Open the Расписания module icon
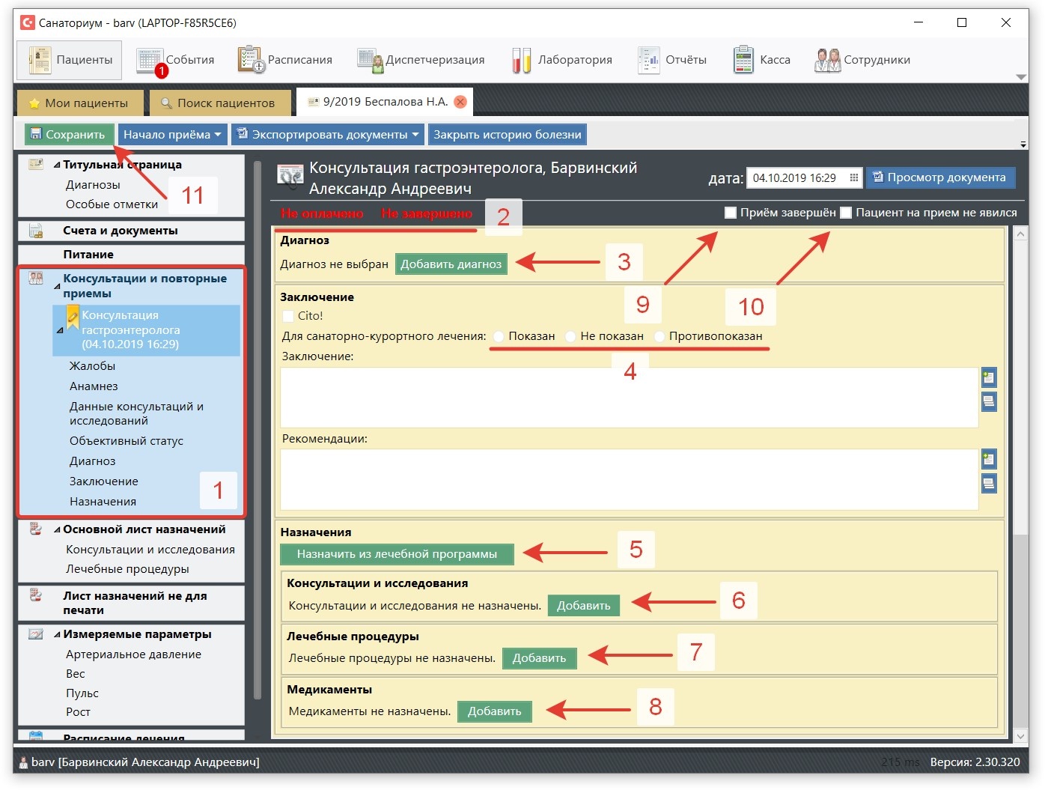 (251, 60)
